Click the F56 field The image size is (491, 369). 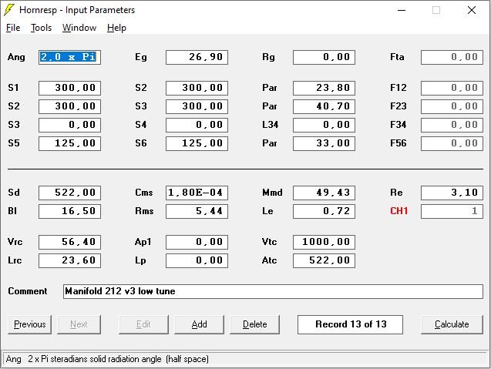(x=452, y=143)
